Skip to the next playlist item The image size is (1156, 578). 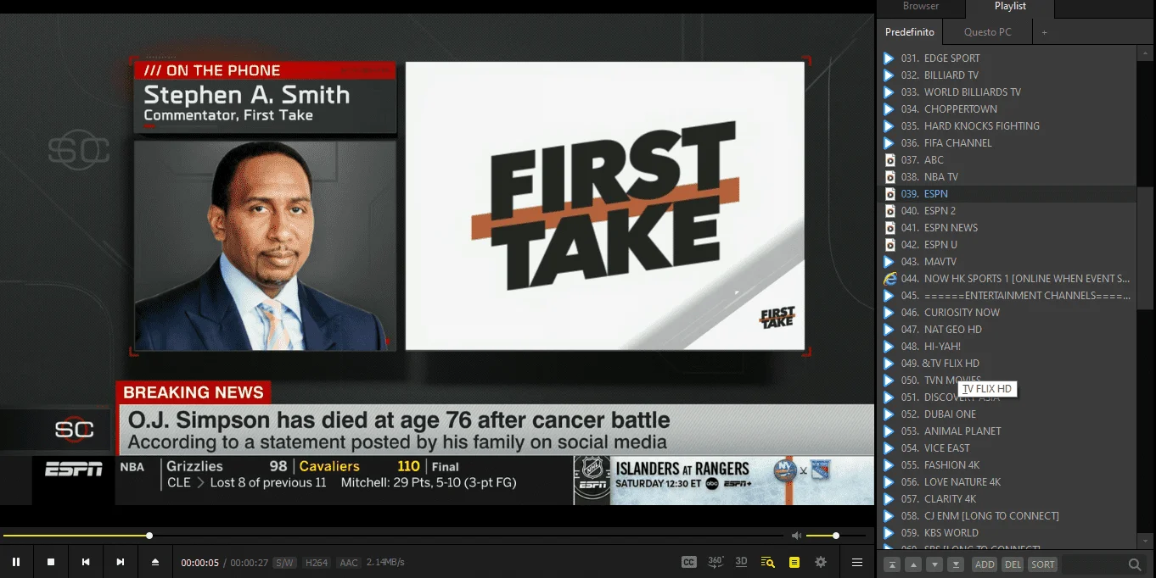[121, 562]
